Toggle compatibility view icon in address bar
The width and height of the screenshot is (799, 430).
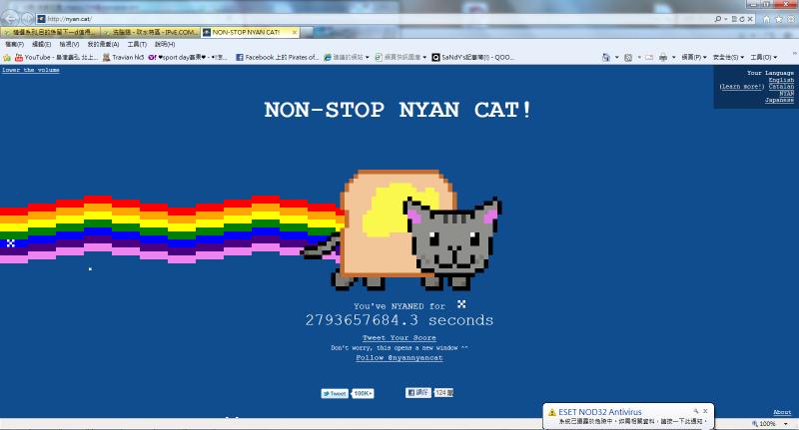pos(734,19)
